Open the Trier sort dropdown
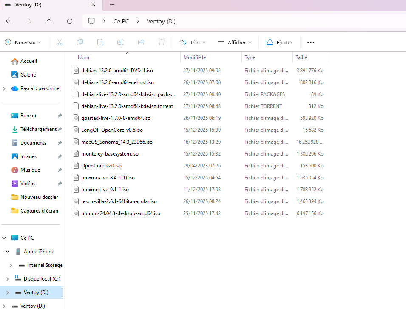This screenshot has width=406, height=309. 193,42
